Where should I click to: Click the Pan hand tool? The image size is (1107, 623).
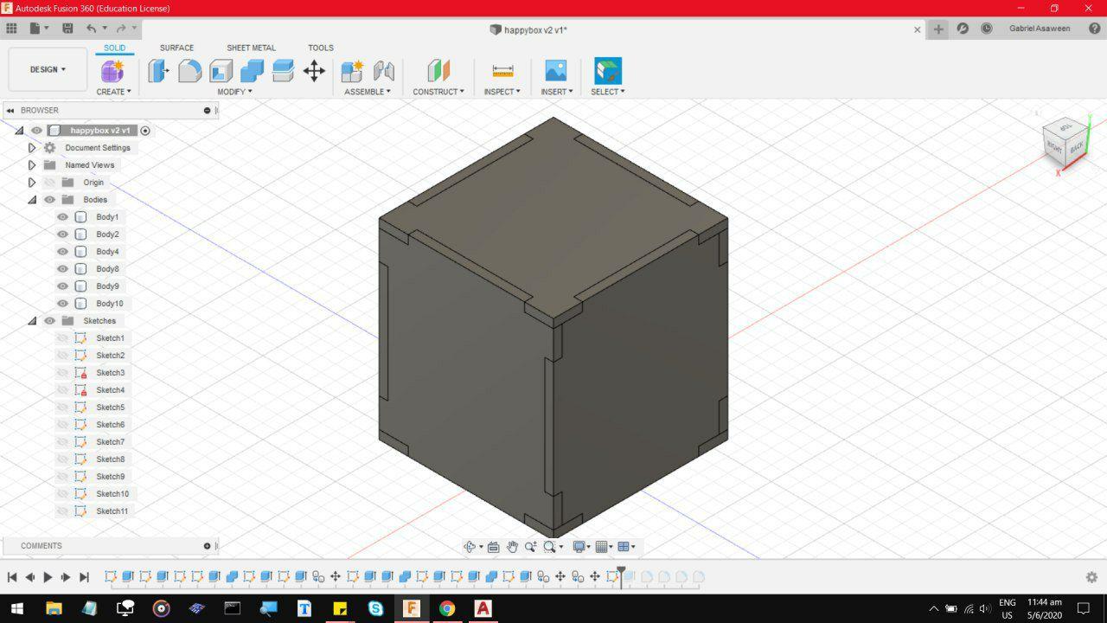click(512, 546)
